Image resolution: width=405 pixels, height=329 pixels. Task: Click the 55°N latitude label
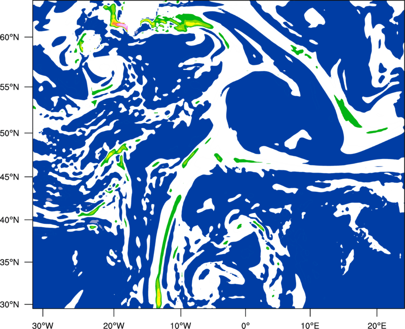click(10, 87)
